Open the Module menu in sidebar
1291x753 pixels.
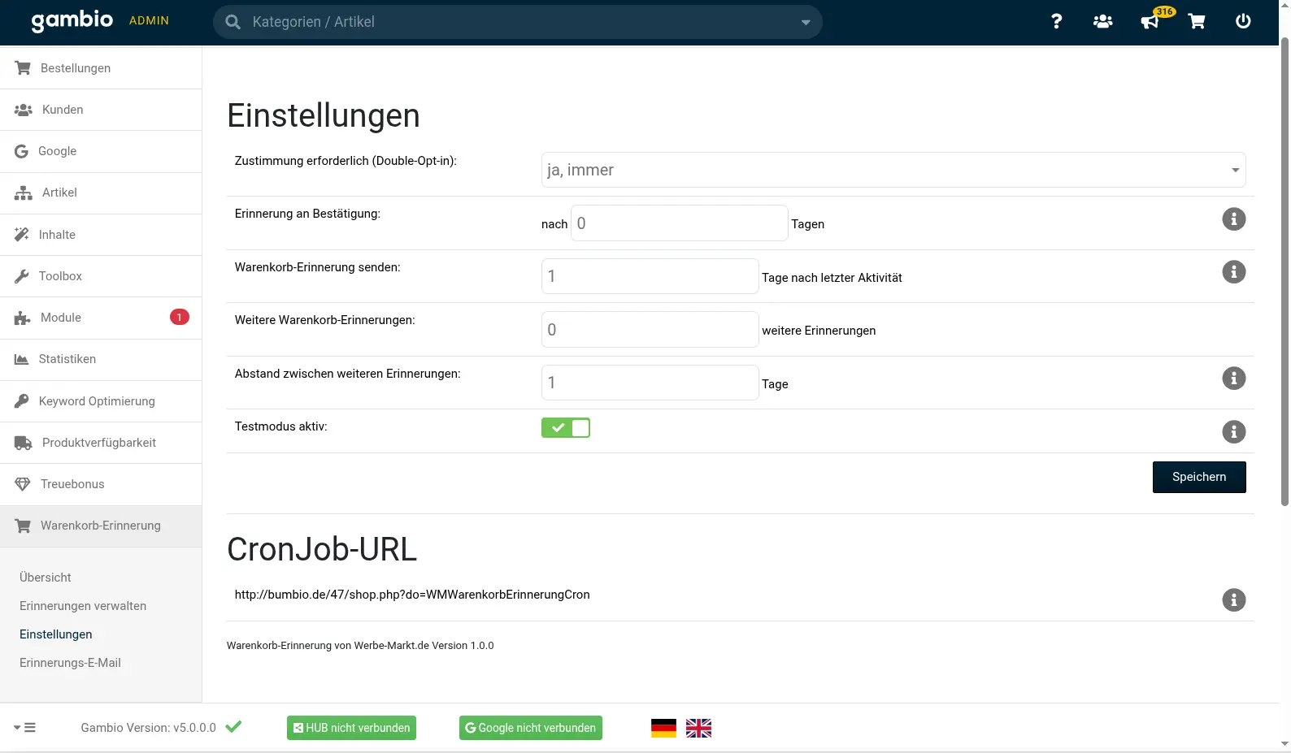[x=61, y=318]
